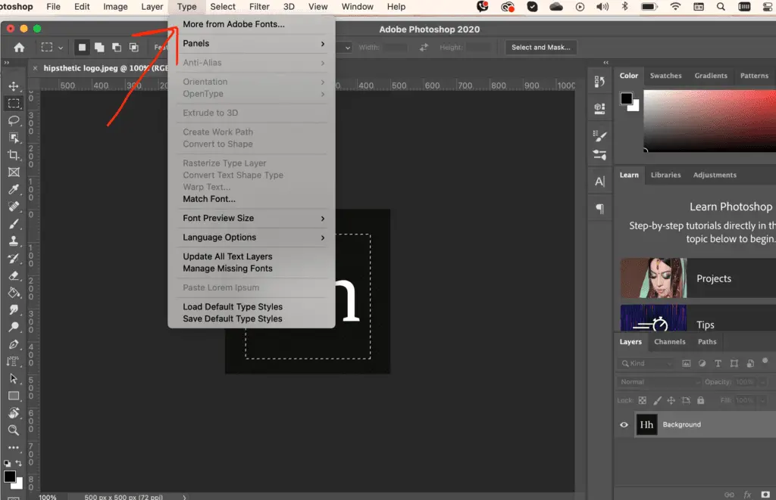Add a layer mask icon

click(765, 495)
